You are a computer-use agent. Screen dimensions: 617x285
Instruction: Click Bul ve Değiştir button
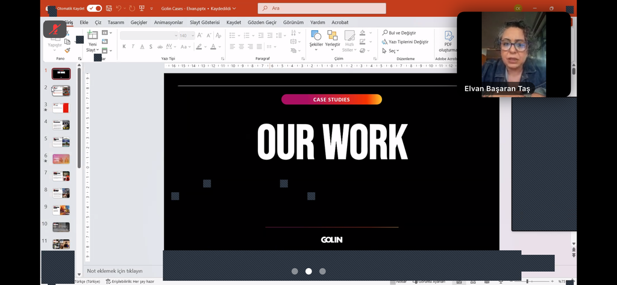pos(399,33)
